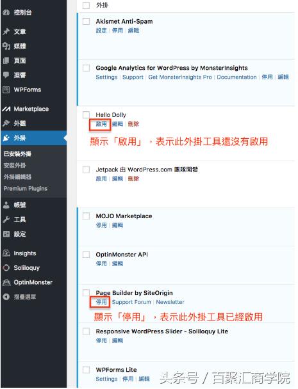298x389 pixels.
Task: Click the OptinMonster sidebar icon
Action: [x=6, y=282]
